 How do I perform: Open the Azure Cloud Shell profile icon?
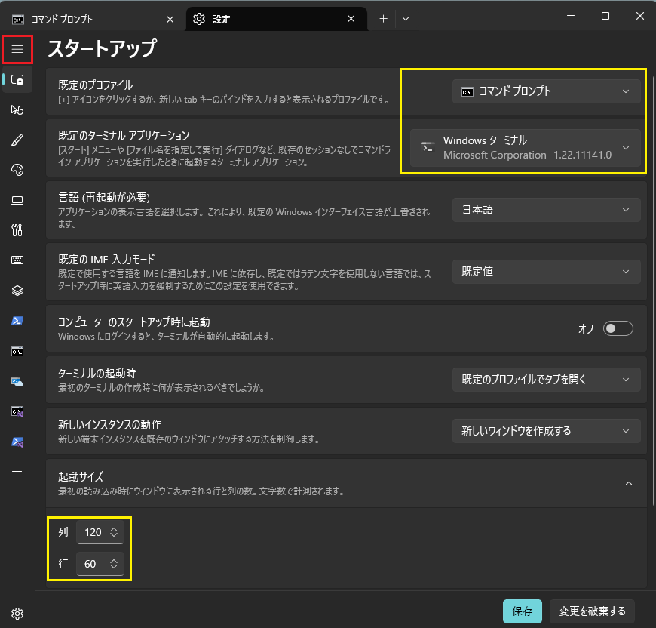click(x=17, y=382)
